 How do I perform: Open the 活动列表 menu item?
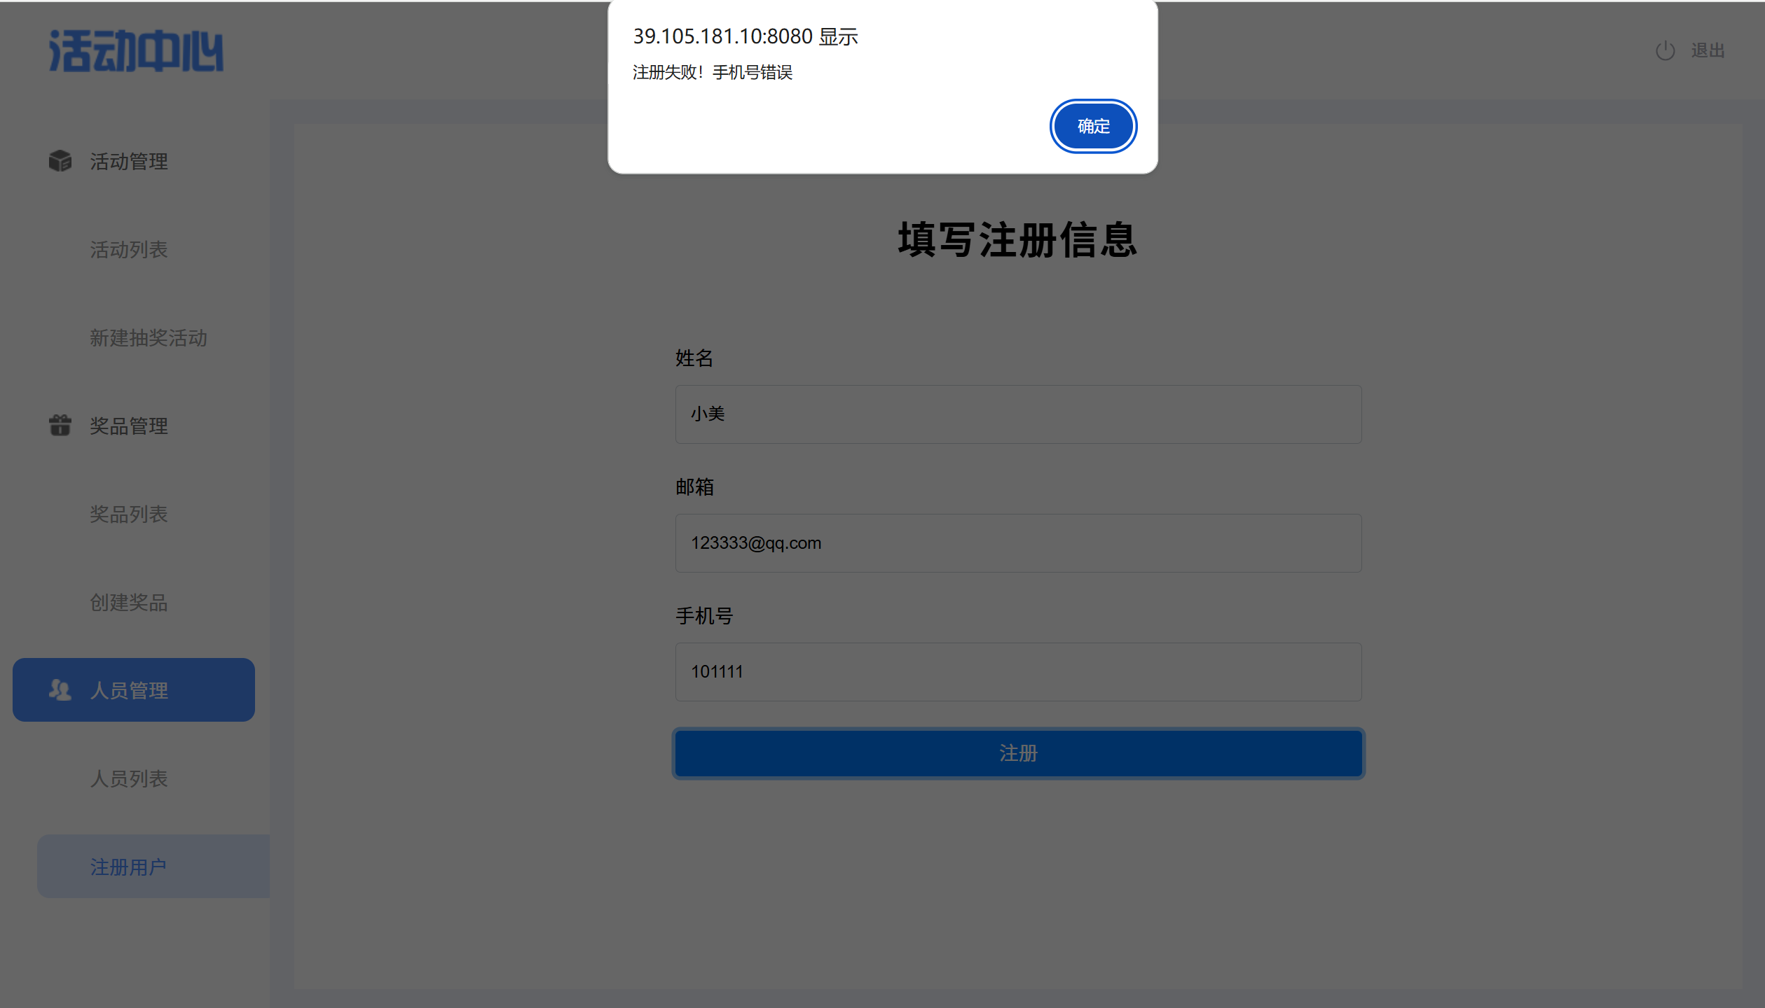129,250
